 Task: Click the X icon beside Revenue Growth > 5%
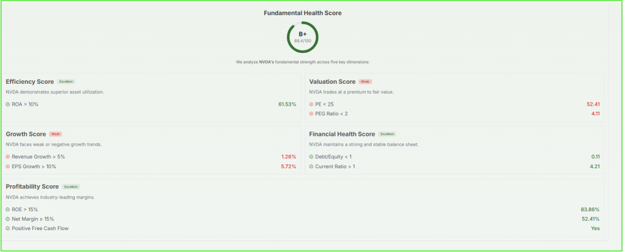(8, 157)
